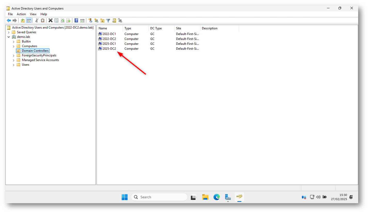This screenshot has height=214, width=369.
Task: Click the Delete X icon
Action: pyautogui.click(x=51, y=20)
